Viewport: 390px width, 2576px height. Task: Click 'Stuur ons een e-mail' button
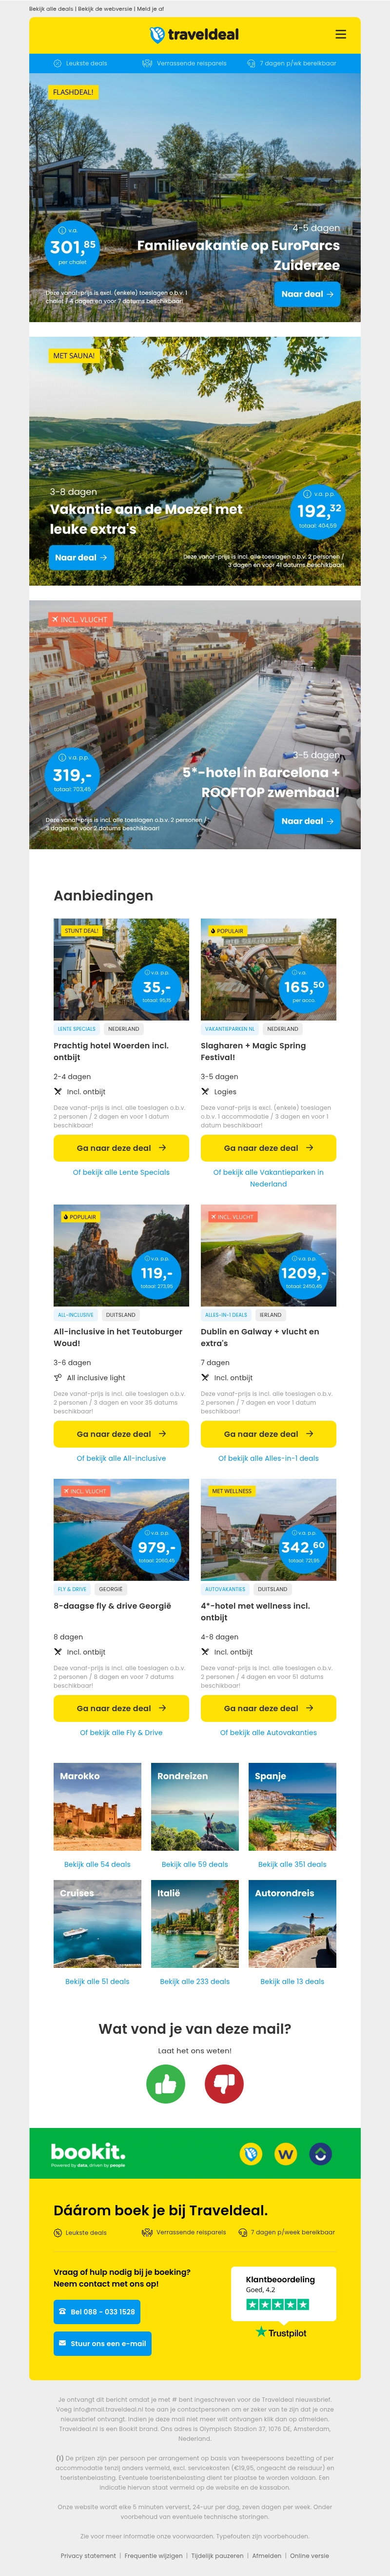pyautogui.click(x=102, y=2343)
